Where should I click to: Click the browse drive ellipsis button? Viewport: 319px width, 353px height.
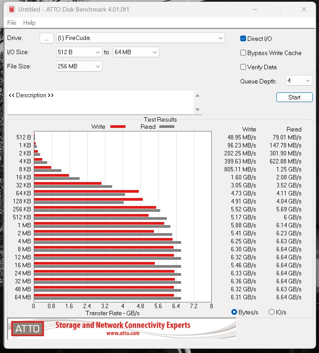click(x=46, y=38)
